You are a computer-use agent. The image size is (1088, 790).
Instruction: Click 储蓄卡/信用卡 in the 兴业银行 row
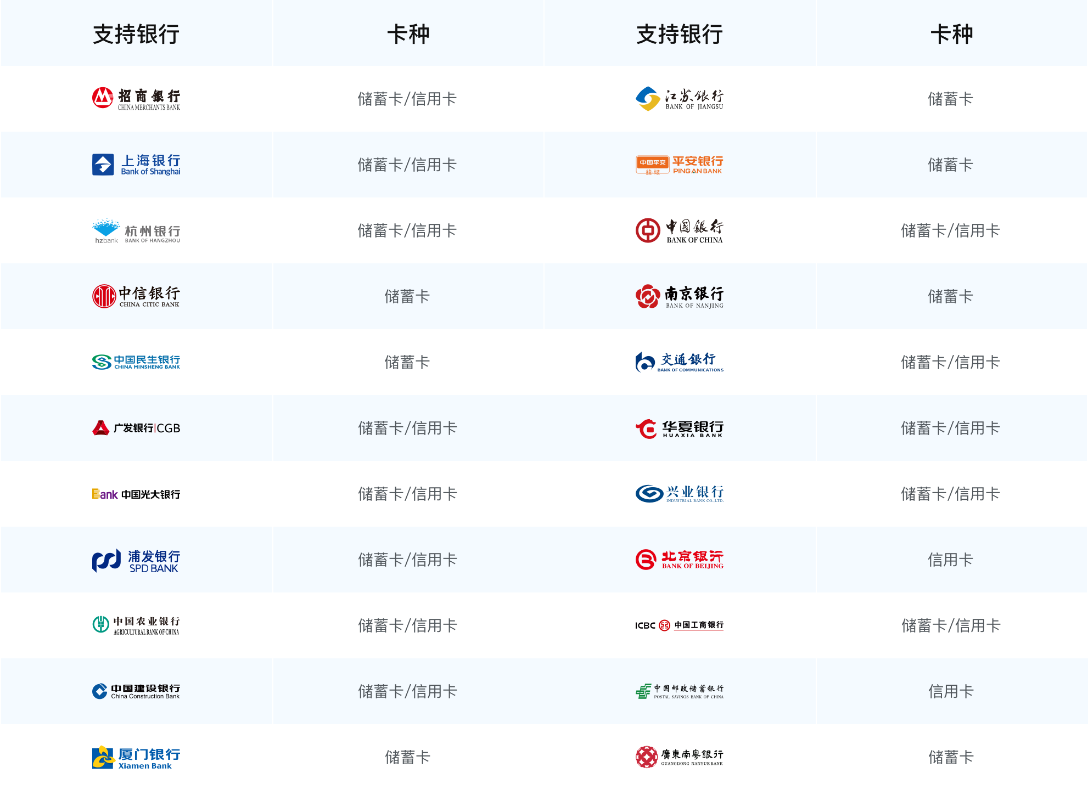click(x=951, y=494)
